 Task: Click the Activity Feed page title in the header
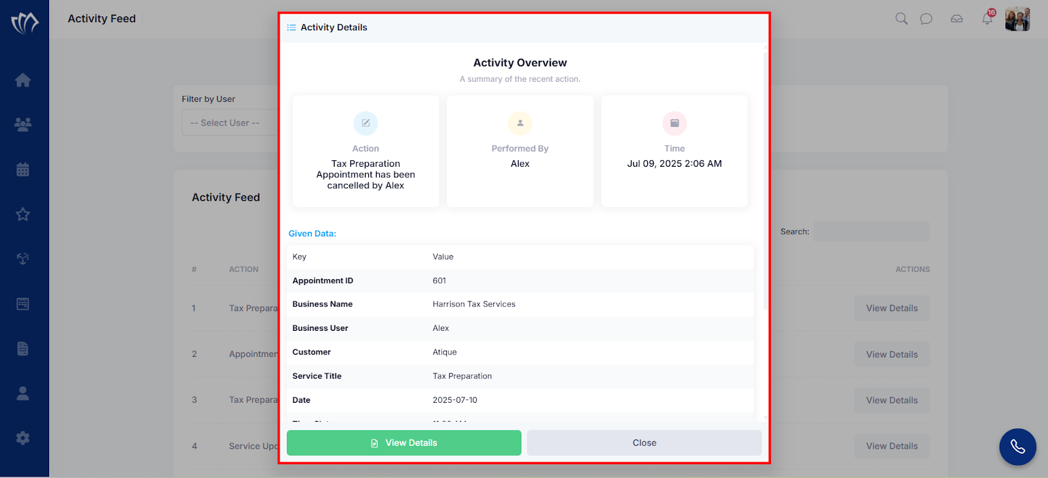pyautogui.click(x=102, y=18)
